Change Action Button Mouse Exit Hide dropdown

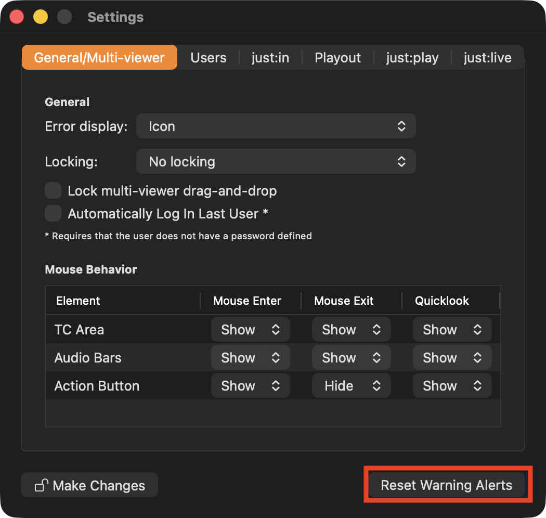click(x=351, y=385)
